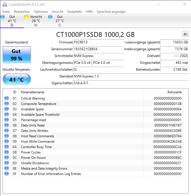Click raw value 00000000000C2A
The image size is (191, 196).
[x=167, y=147]
